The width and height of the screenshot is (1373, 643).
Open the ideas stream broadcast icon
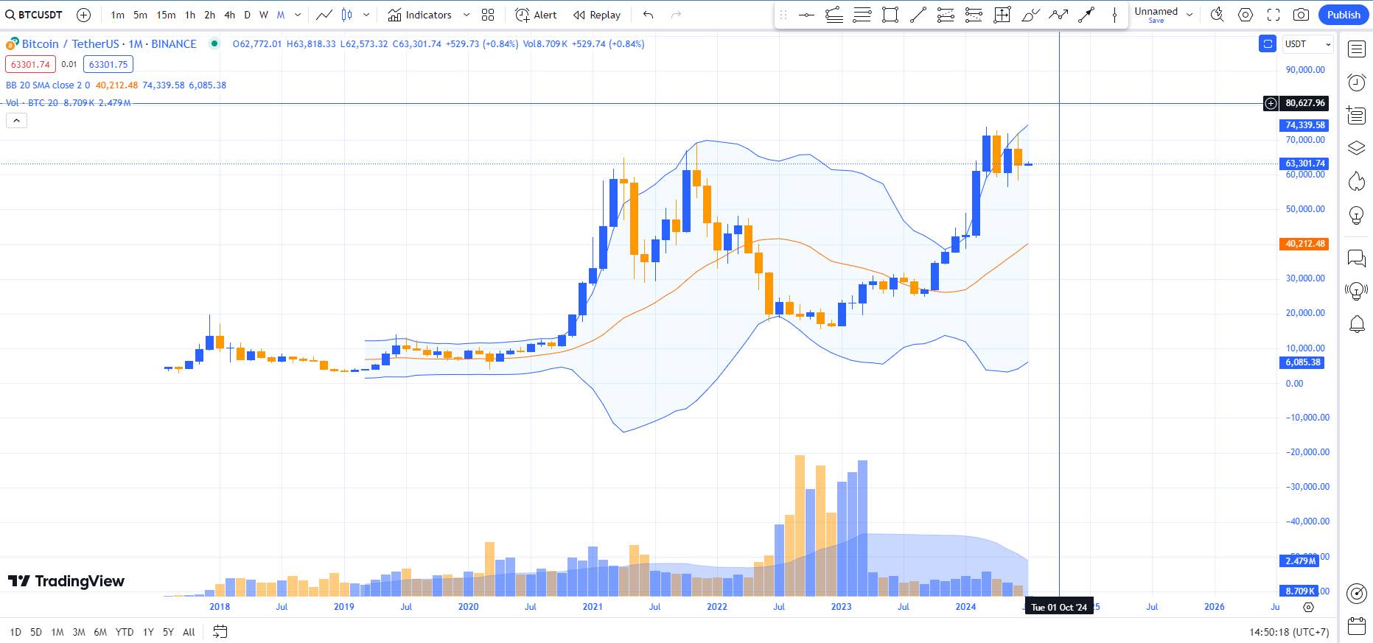pyautogui.click(x=1357, y=291)
